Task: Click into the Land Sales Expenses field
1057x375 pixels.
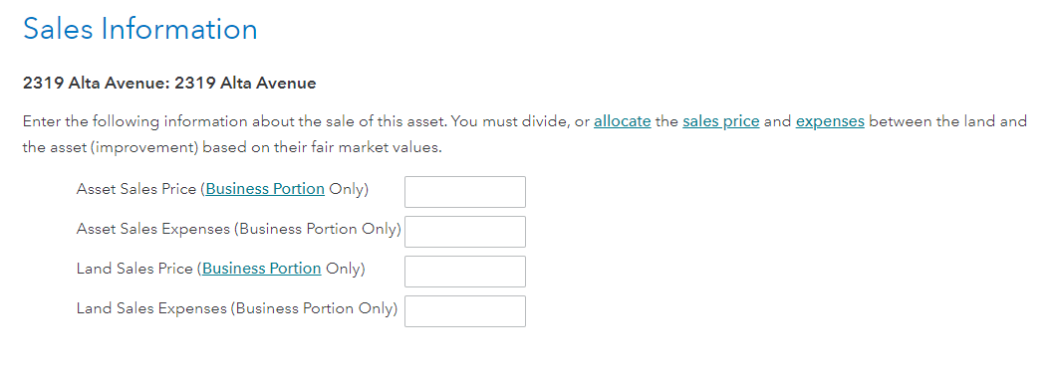Action: pos(465,311)
